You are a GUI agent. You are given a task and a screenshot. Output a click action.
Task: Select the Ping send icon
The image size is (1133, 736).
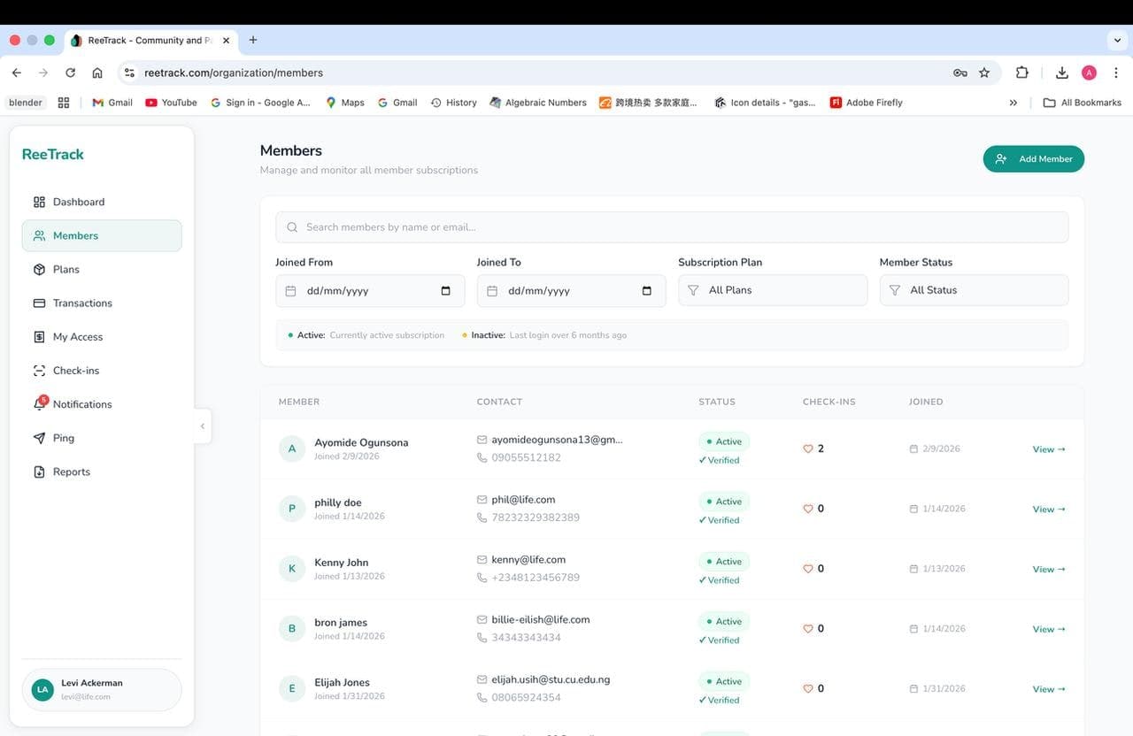[x=38, y=437]
